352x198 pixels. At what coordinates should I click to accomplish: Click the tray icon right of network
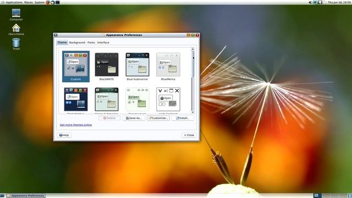point(320,2)
